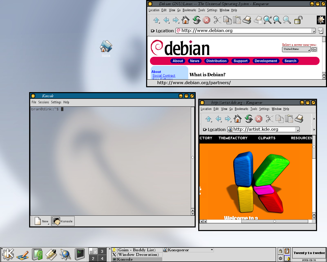Screen dimensions: 327x262
Task: Expand hidden location toolbar items in artist Konqueror
Action: pyautogui.click(x=314, y=129)
